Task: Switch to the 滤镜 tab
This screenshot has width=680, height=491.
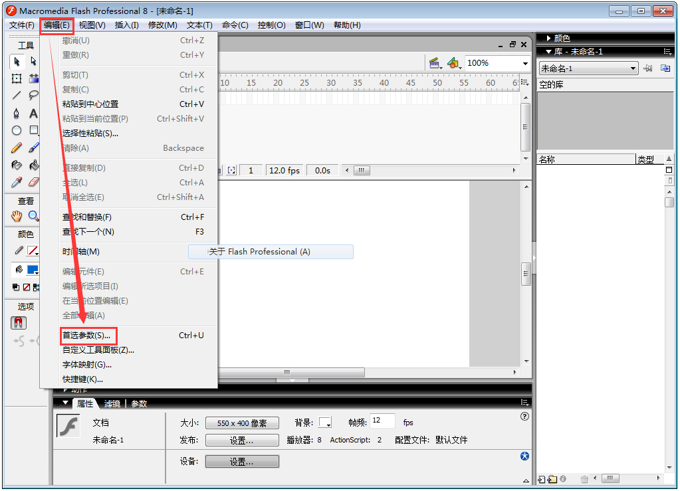Action: pos(112,403)
